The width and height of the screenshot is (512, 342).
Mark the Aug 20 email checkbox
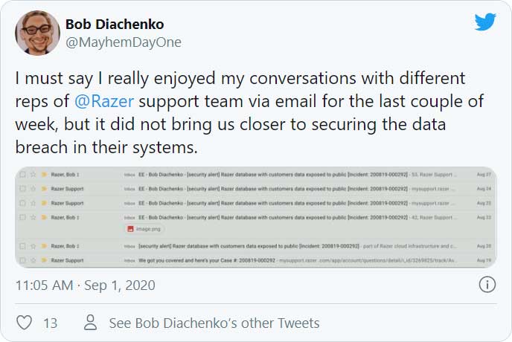pos(23,245)
